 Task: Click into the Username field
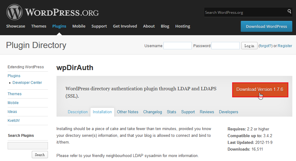(177, 46)
